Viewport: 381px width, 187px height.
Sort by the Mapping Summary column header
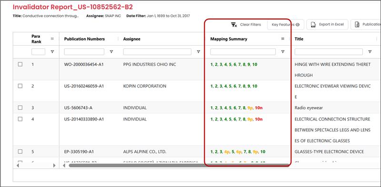(229, 39)
